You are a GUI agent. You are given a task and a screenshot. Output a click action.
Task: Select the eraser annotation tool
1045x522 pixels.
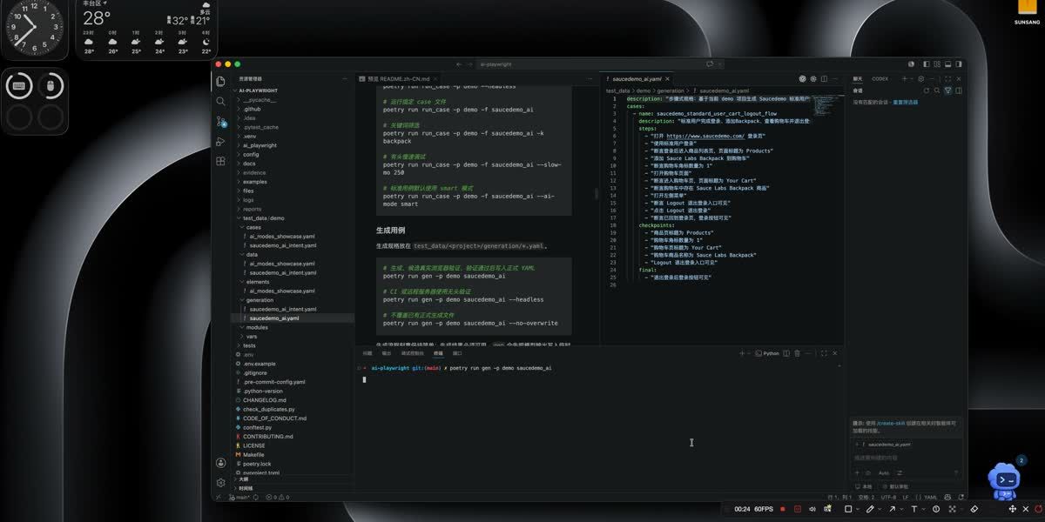pos(974,509)
